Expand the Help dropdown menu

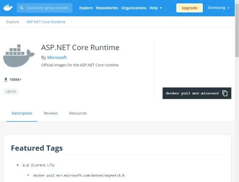[x=155, y=8]
